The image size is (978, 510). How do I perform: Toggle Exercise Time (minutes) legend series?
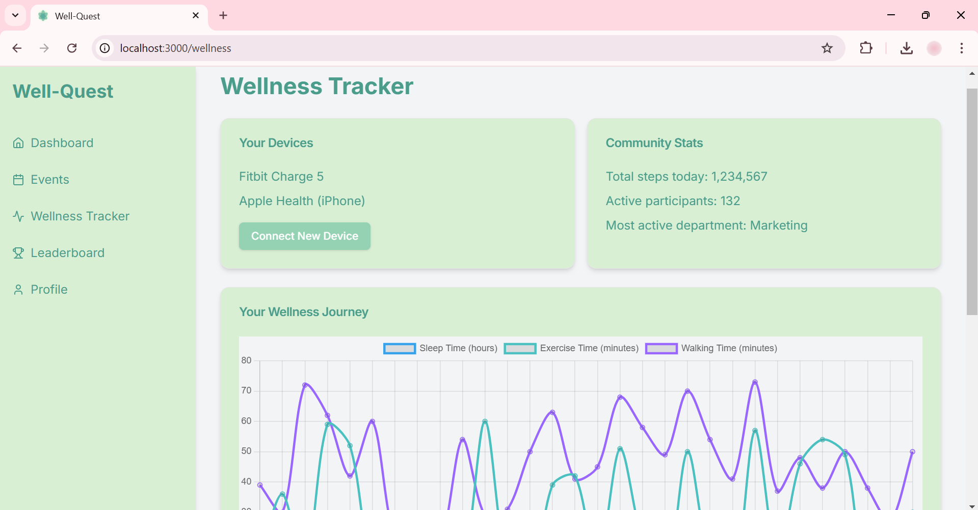[571, 348]
